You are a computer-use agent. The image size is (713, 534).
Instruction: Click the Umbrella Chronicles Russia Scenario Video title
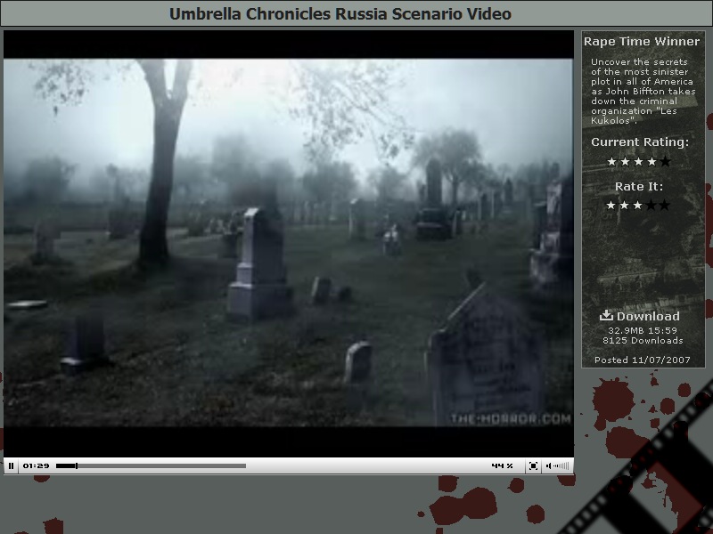(x=340, y=13)
